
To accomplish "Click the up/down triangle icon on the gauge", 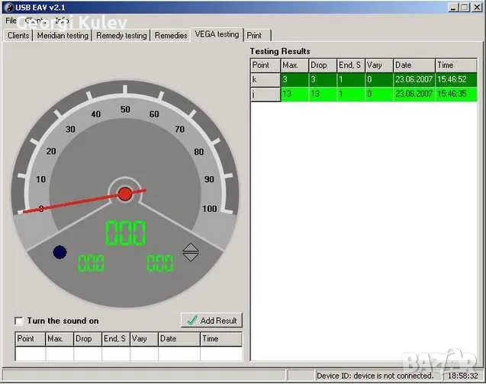I will point(191,252).
